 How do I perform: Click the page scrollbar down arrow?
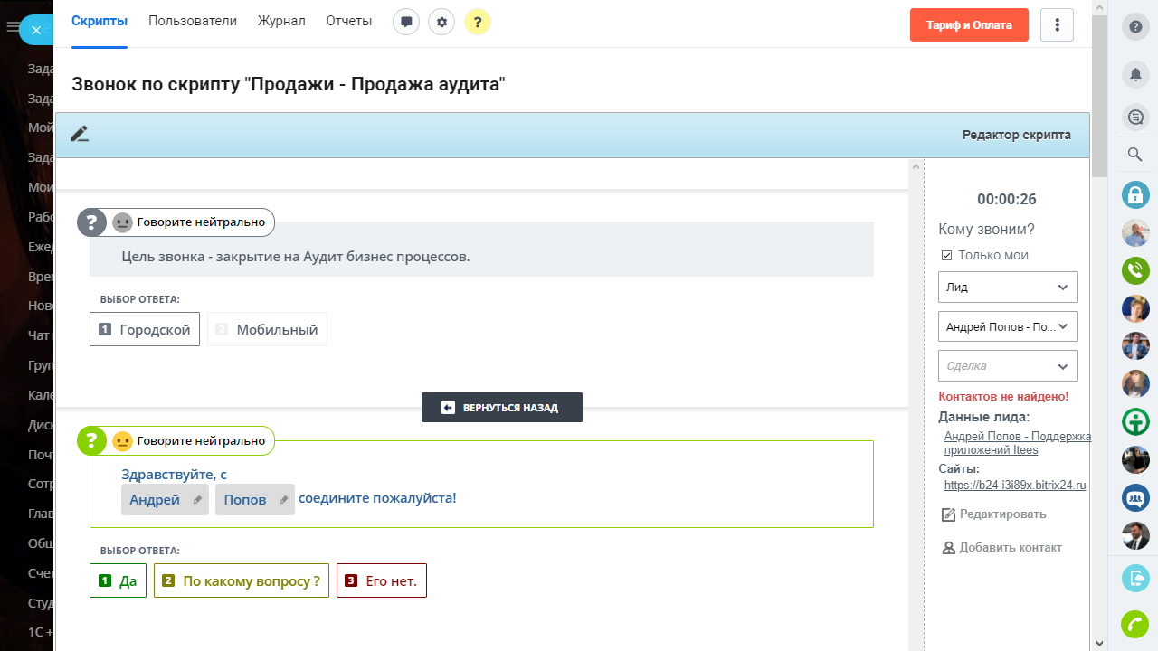pos(1100,643)
